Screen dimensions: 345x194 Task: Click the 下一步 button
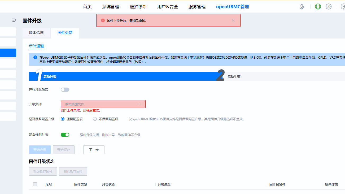pos(94,150)
